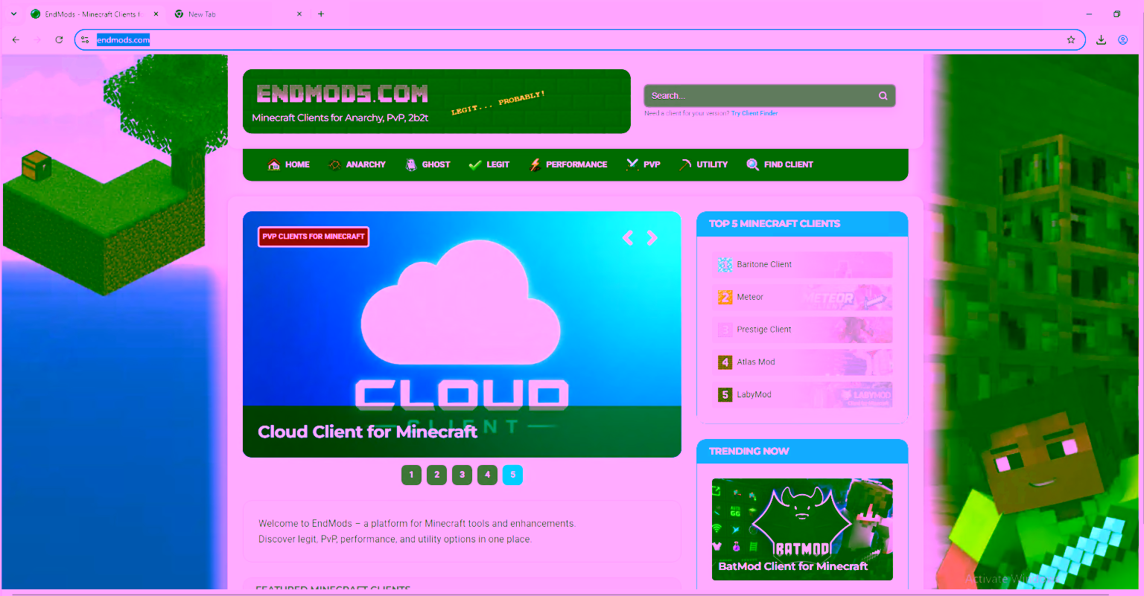Bookmark this page with the star icon
The image size is (1144, 596).
tap(1071, 40)
